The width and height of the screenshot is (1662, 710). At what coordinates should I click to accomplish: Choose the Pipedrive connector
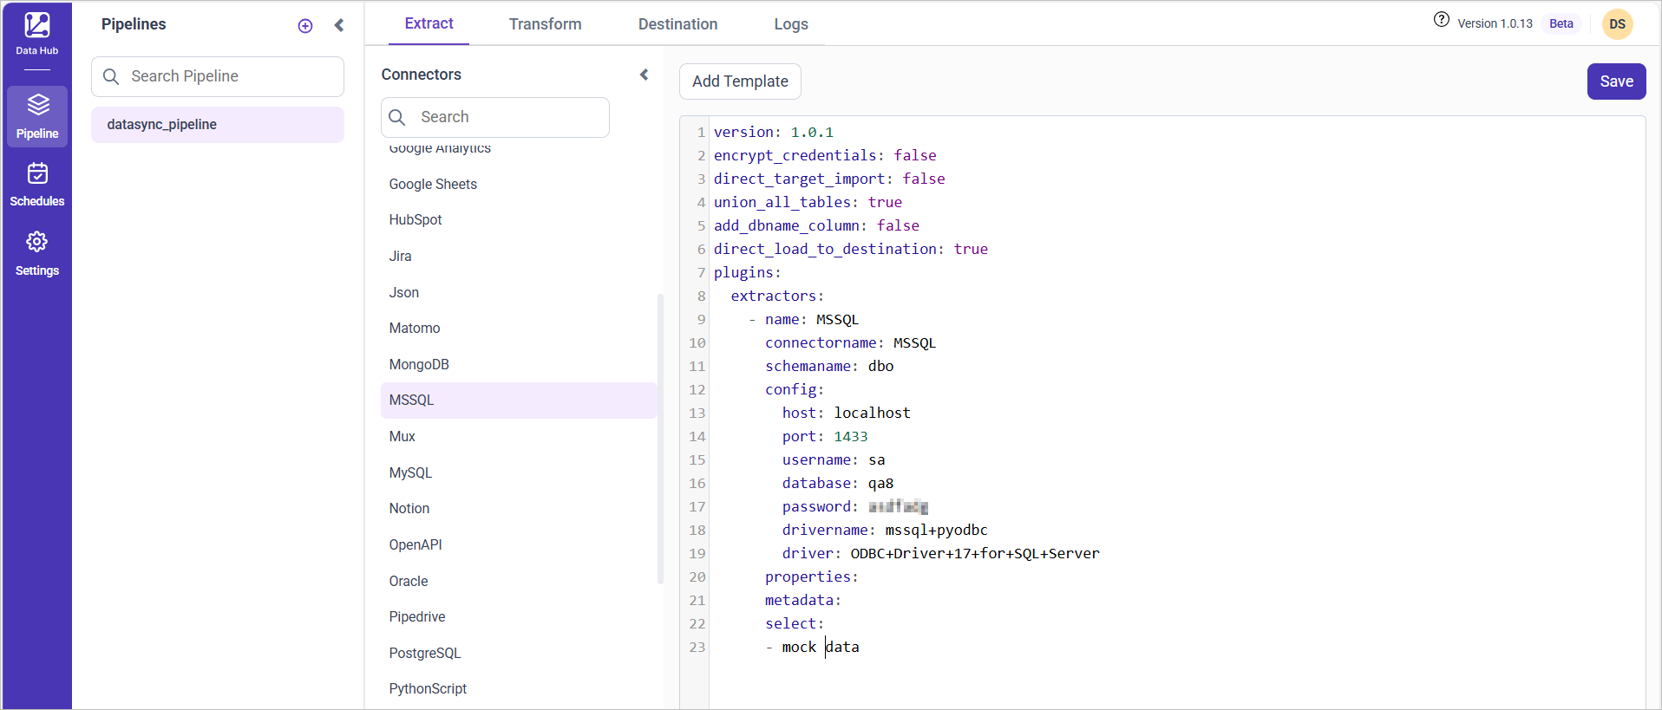(417, 617)
